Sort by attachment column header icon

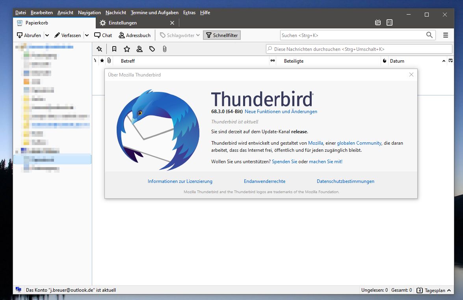coord(109,61)
